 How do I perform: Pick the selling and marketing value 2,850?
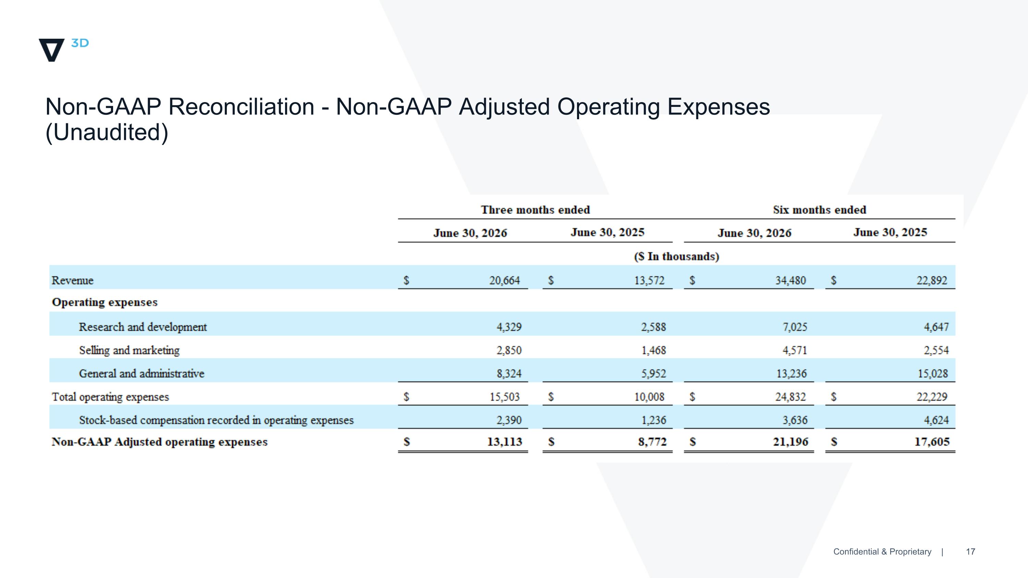click(509, 350)
